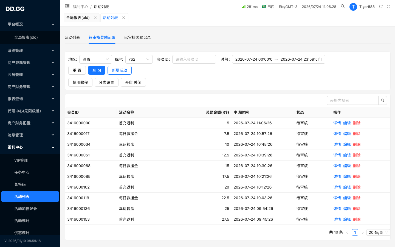This screenshot has width=395, height=247.
Task: Click 编辑 for member 3416000068
Action: (x=347, y=166)
